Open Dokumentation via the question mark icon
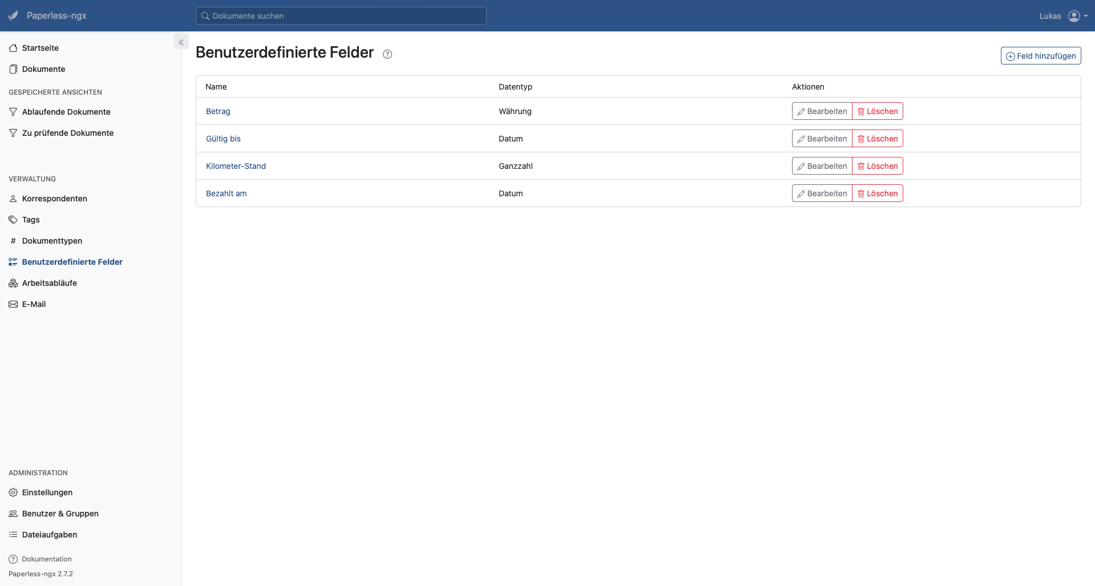 pyautogui.click(x=13, y=559)
